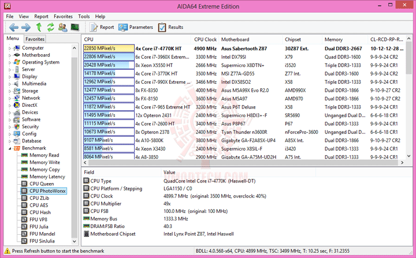The image size is (416, 258).
Task: Select the FPU Mandel benchmark item
Action: (x=42, y=234)
